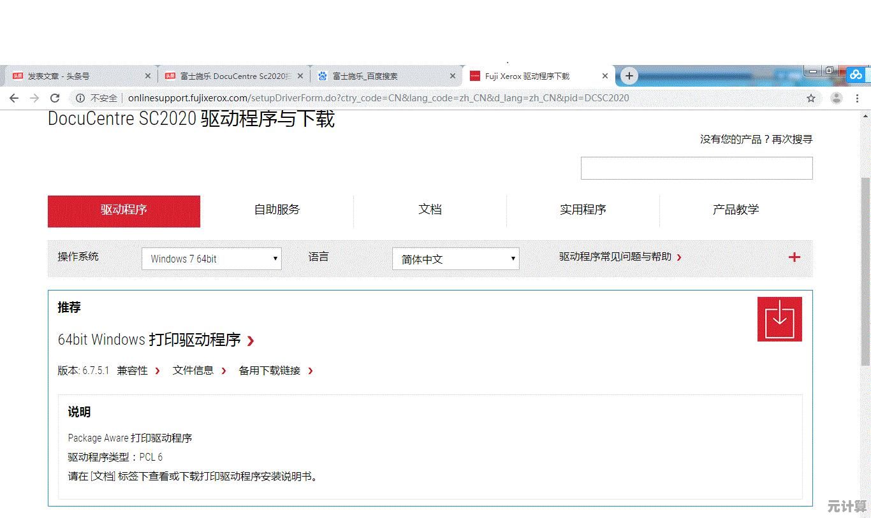Click the bookmark star in the address bar
This screenshot has height=518, width=871.
810,98
